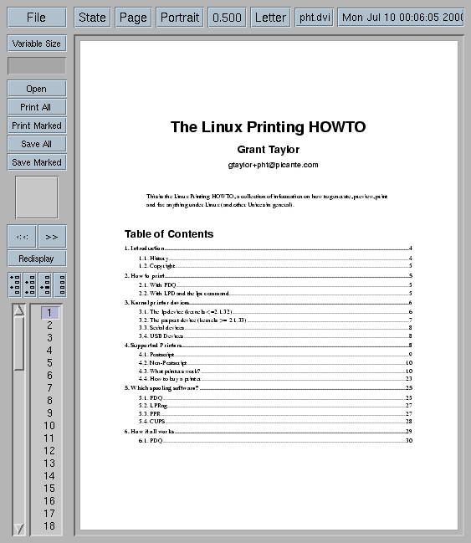Open the 0.500 scale dropdown
Screen dimensions: 471x543
tap(227, 18)
